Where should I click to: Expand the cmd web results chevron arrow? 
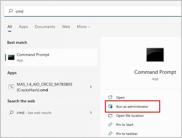point(91,113)
